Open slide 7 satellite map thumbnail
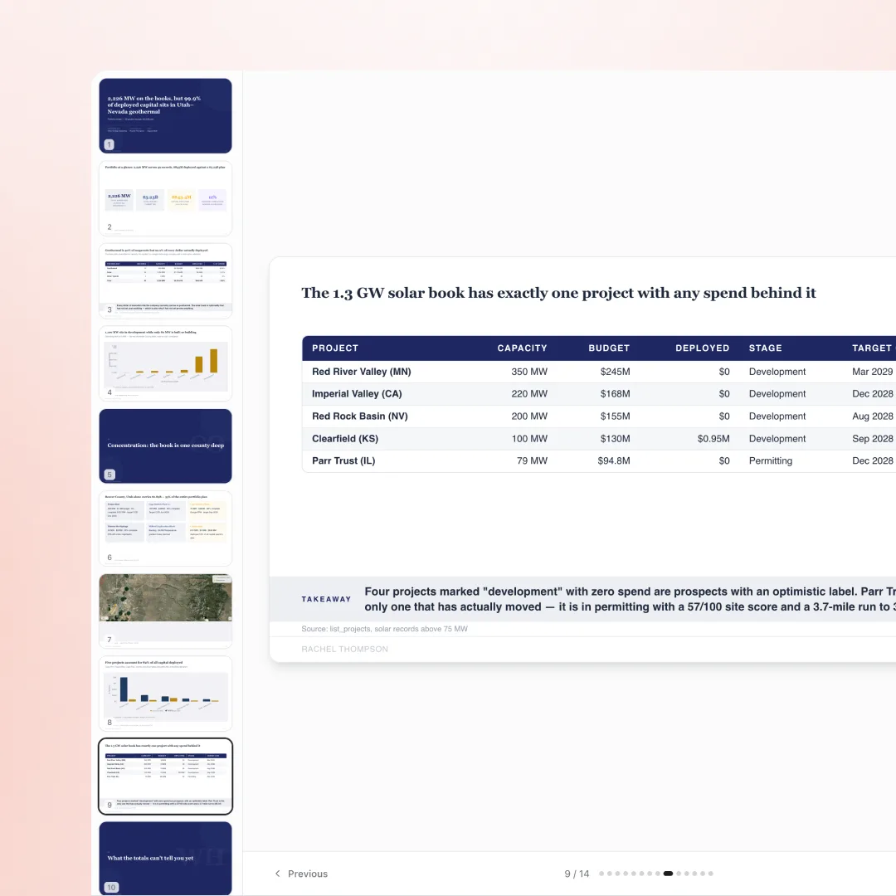 tap(165, 611)
